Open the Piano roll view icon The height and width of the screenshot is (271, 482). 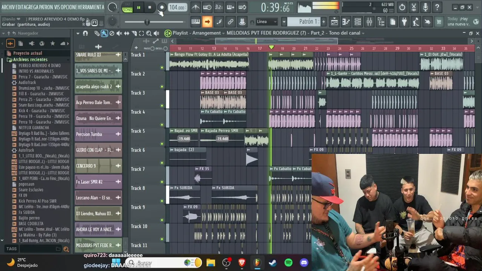click(346, 22)
